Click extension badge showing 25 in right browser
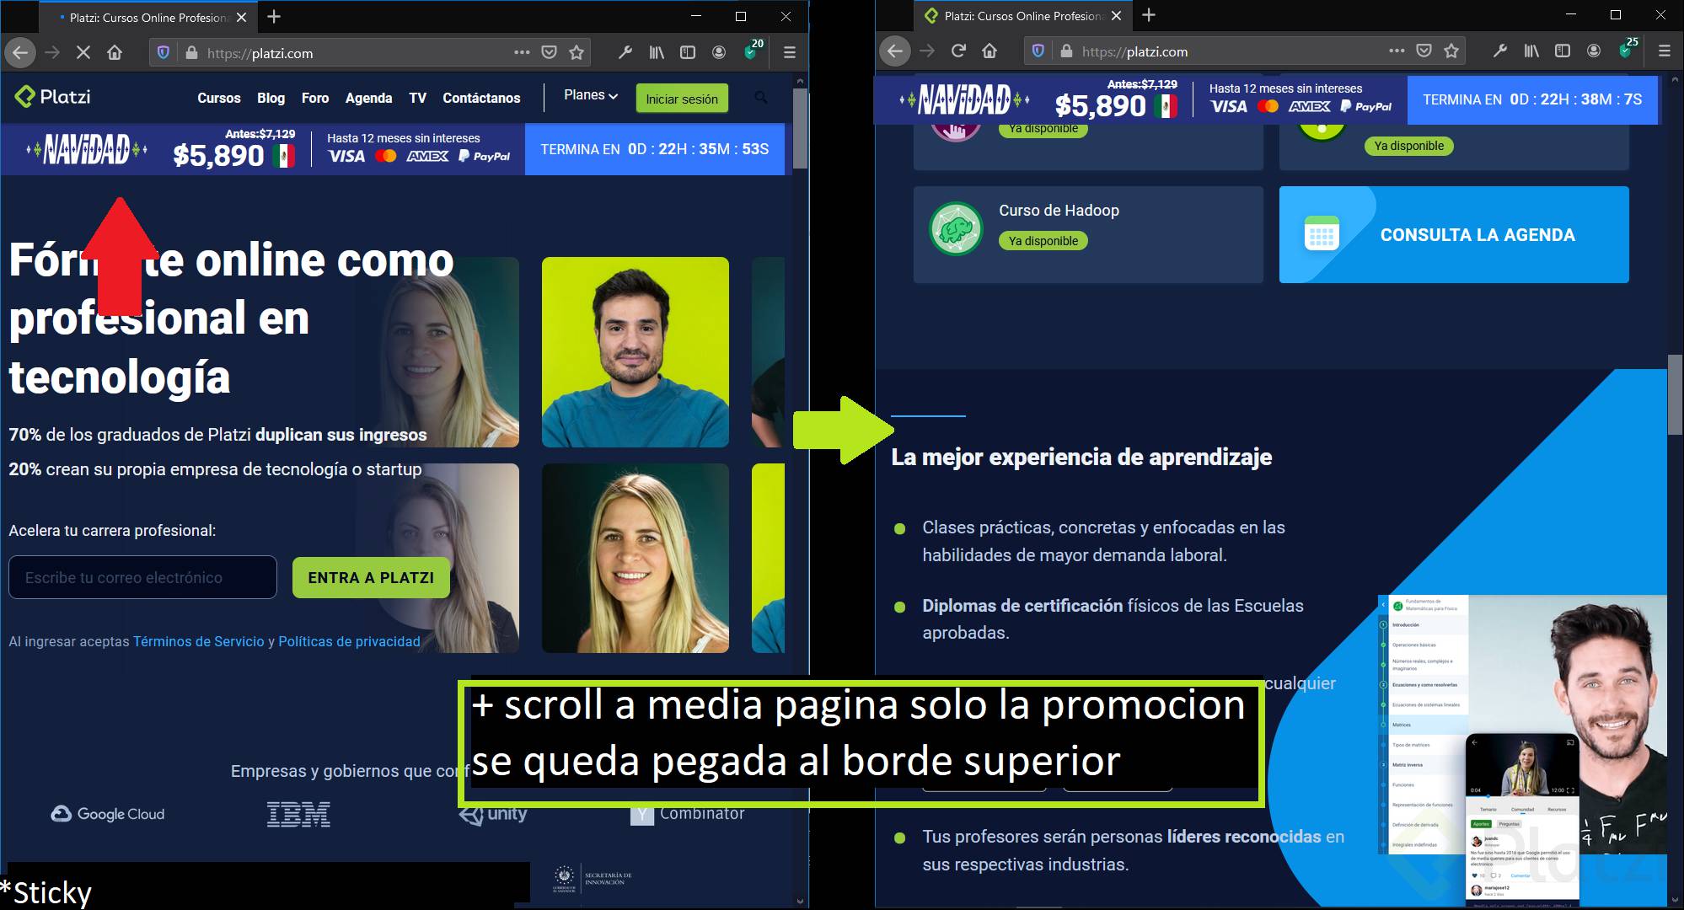The height and width of the screenshot is (910, 1684). point(1628,48)
